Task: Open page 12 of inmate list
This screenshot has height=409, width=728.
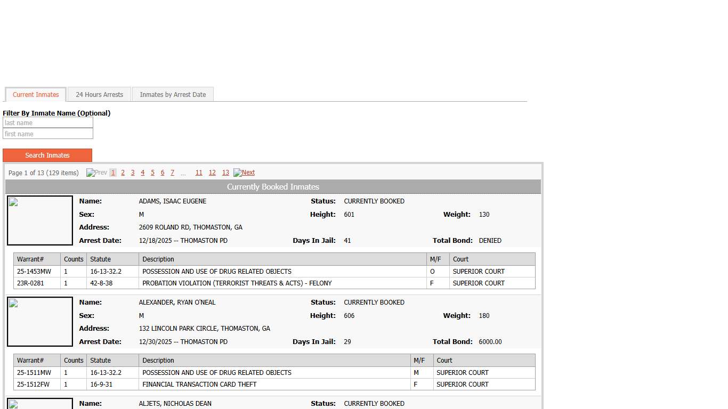Action: tap(212, 173)
